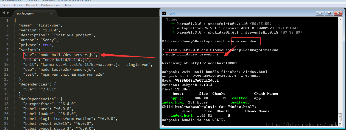Click the green "app.js" asset in console

pos(177,98)
